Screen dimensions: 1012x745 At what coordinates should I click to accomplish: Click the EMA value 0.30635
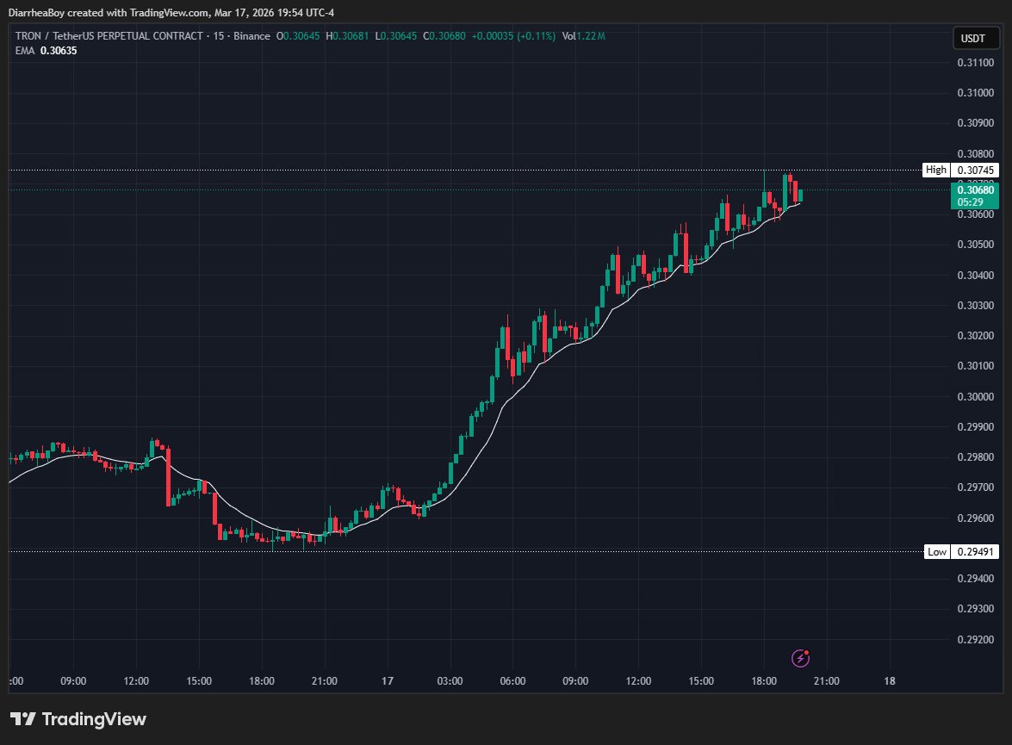[59, 50]
